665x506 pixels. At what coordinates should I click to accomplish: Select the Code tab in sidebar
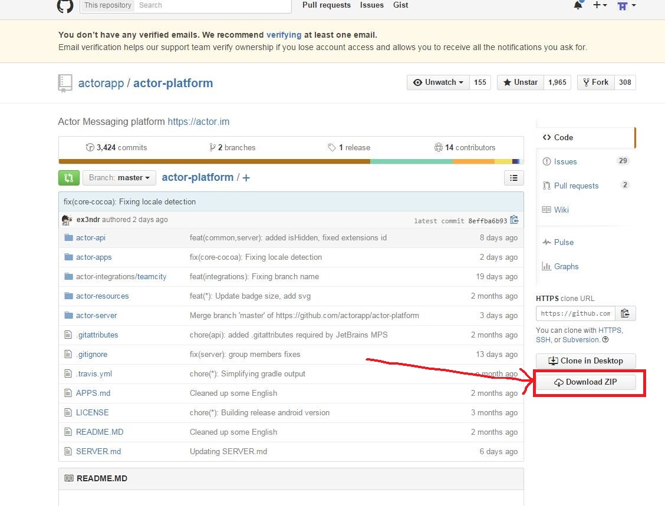pyautogui.click(x=585, y=137)
